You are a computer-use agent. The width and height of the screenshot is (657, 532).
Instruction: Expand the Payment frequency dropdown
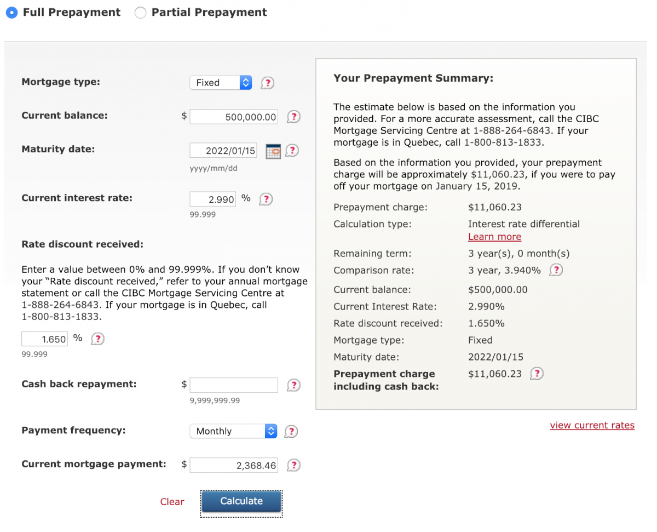(x=233, y=431)
